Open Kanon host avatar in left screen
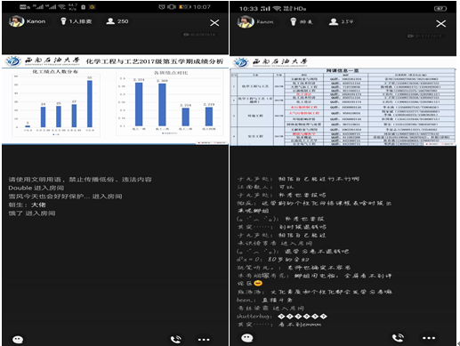Viewport: 460px width, 346px height. pos(16,21)
